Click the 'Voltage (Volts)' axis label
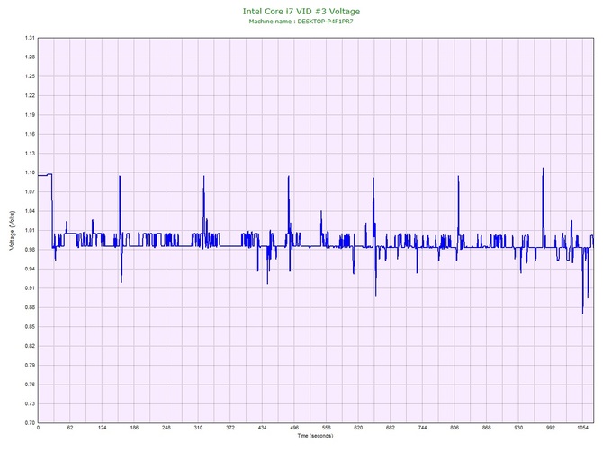The width and height of the screenshot is (603, 451). click(x=13, y=230)
